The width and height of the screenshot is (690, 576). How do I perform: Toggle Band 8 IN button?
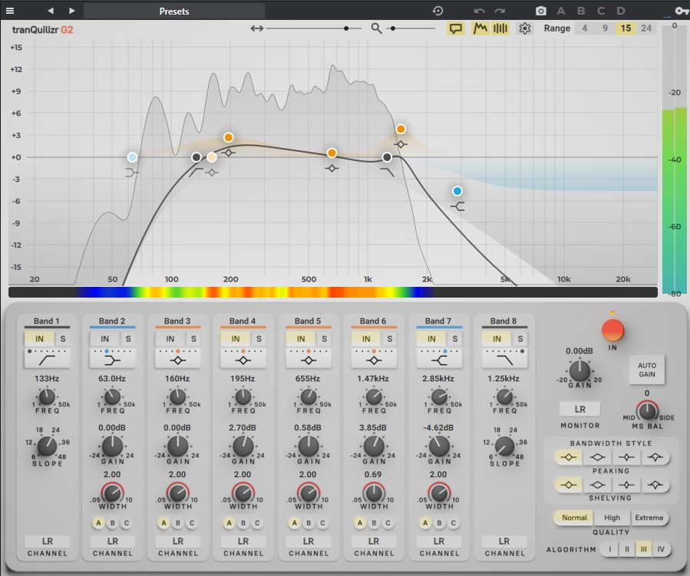[497, 339]
